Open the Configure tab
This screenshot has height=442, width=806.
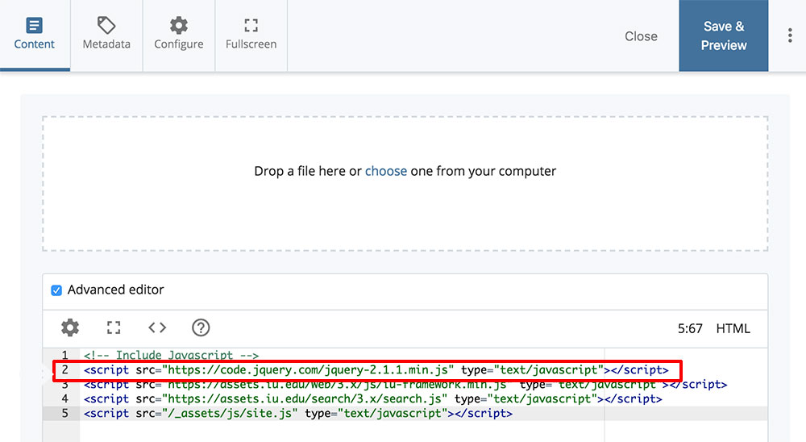click(179, 35)
